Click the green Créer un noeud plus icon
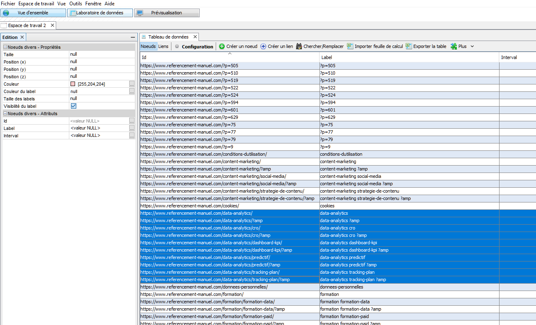Image resolution: width=536 pixels, height=325 pixels. pos(222,46)
